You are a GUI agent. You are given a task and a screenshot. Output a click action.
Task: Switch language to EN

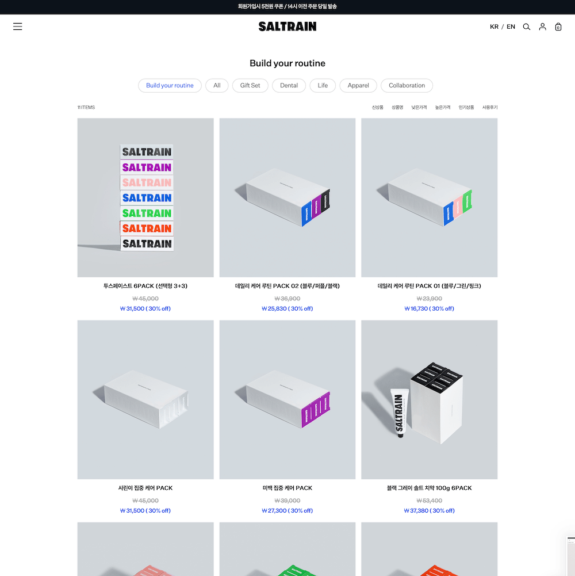pos(511,27)
